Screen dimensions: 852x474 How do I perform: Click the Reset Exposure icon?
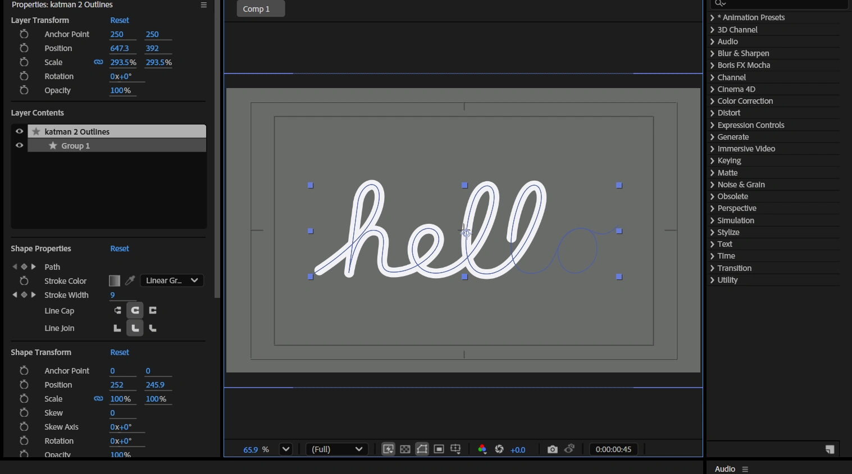pos(499,449)
